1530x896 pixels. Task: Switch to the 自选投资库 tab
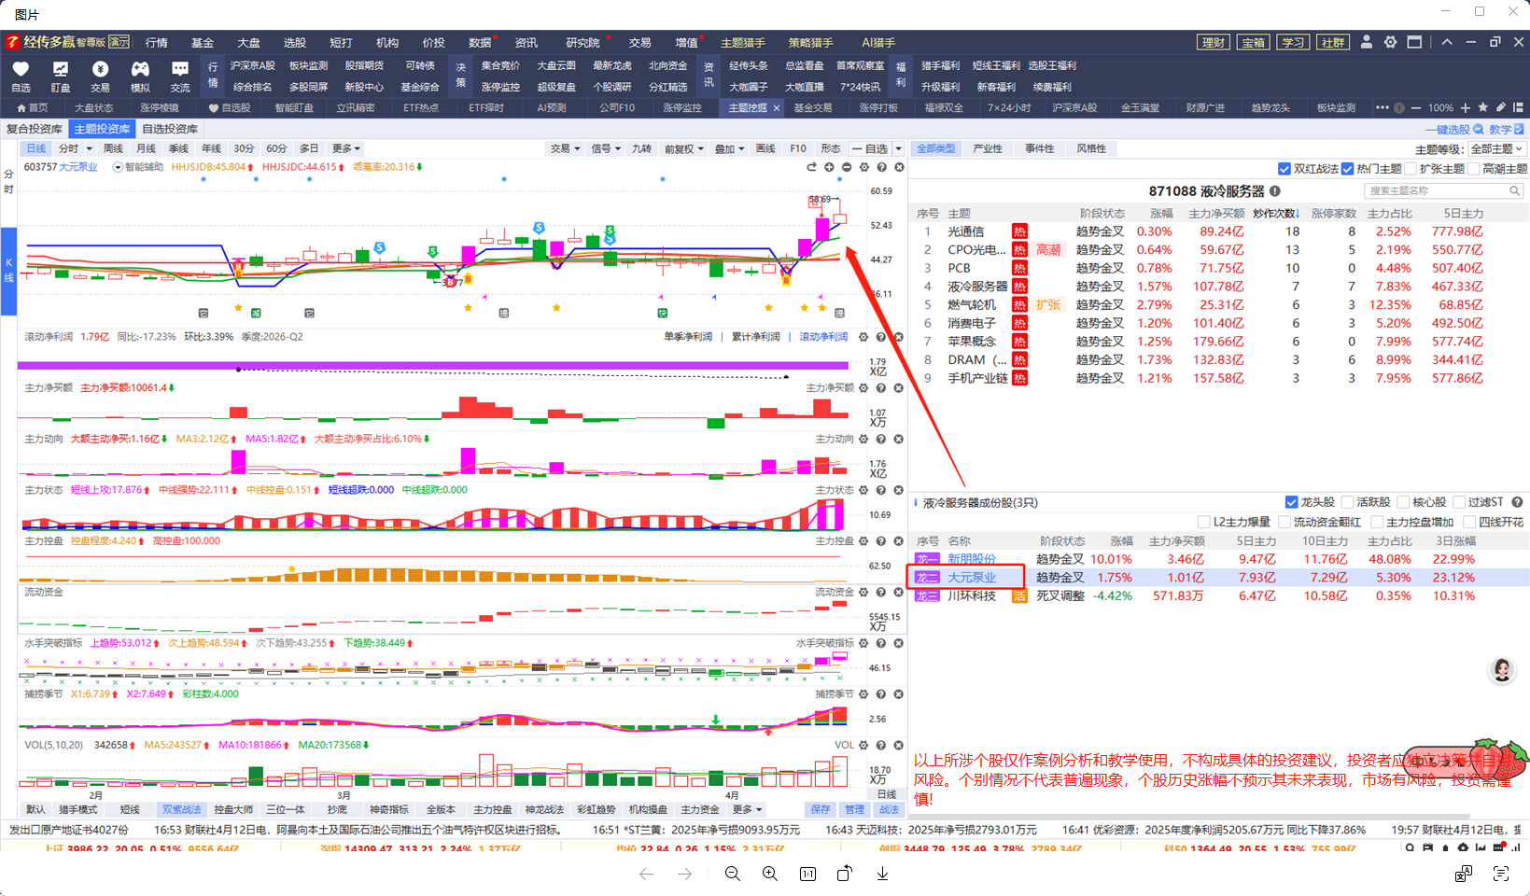[x=170, y=129]
